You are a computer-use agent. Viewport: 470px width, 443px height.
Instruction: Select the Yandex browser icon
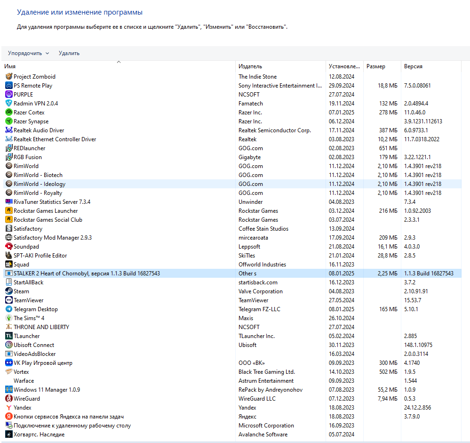[9, 408]
